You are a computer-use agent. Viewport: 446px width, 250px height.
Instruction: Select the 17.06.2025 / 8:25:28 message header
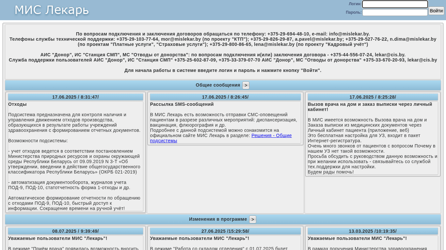[x=373, y=97]
